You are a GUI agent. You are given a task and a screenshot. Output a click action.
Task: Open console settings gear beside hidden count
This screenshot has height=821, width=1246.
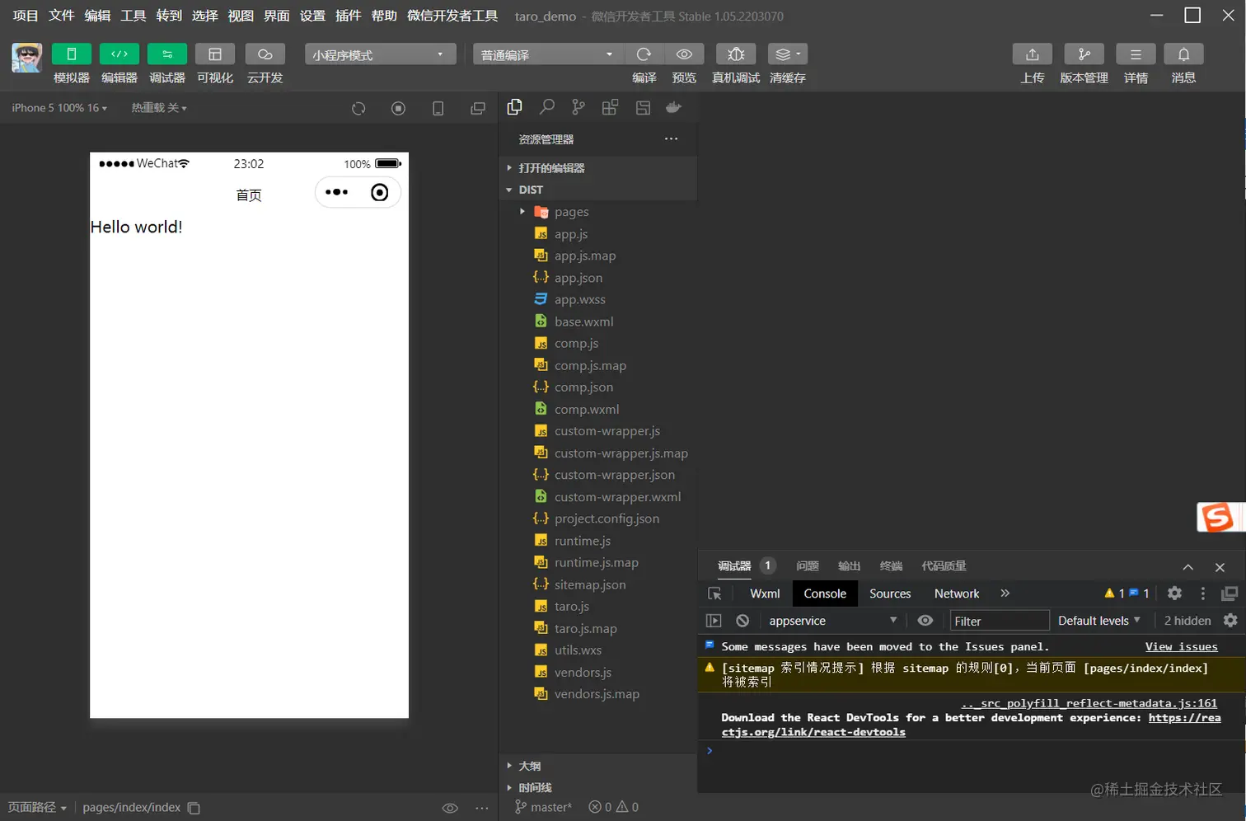coord(1230,621)
